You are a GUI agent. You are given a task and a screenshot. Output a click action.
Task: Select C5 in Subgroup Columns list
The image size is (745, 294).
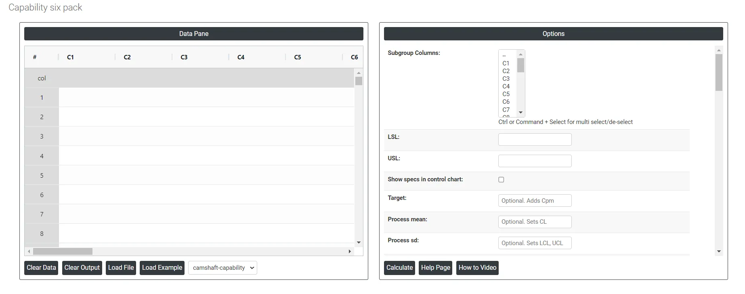[x=508, y=94]
